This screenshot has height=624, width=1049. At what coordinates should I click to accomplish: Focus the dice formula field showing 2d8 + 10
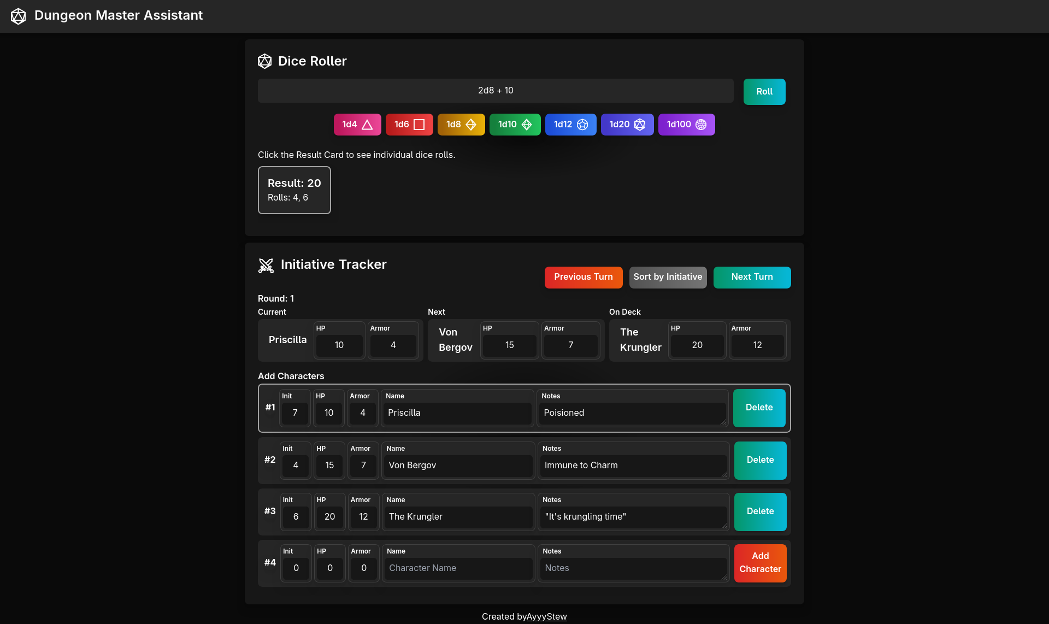pos(496,91)
